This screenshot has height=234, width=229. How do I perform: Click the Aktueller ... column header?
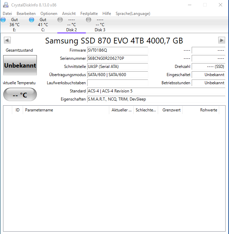121,110
